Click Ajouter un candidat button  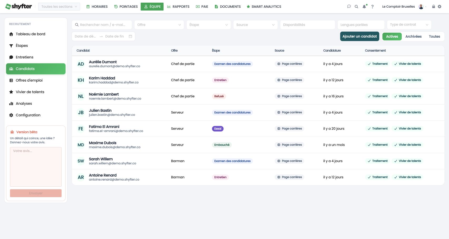(x=360, y=36)
